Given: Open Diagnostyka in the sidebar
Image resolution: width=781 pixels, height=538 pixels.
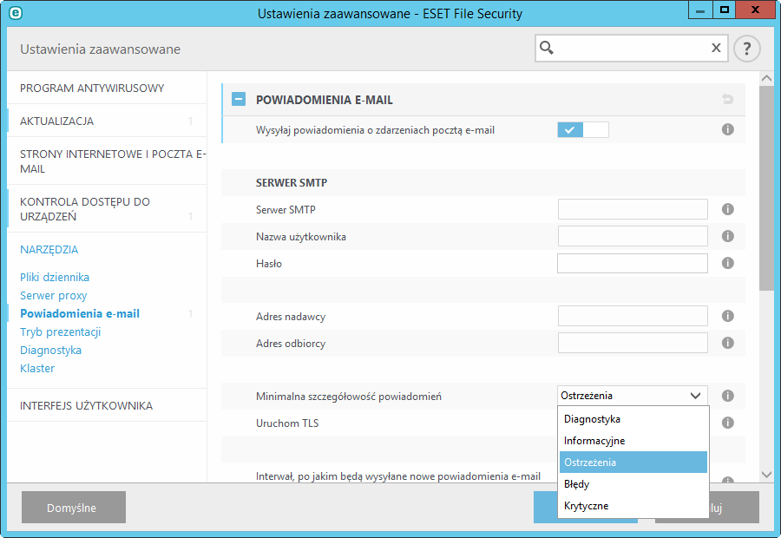Looking at the screenshot, I should pos(51,351).
